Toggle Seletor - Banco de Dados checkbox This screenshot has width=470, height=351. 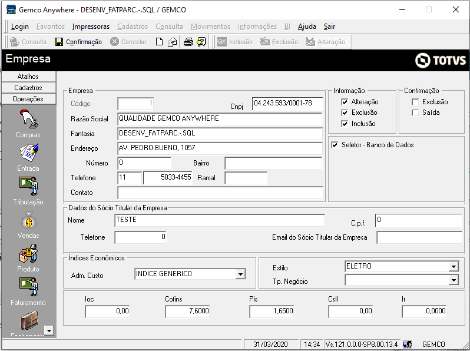pos(335,145)
